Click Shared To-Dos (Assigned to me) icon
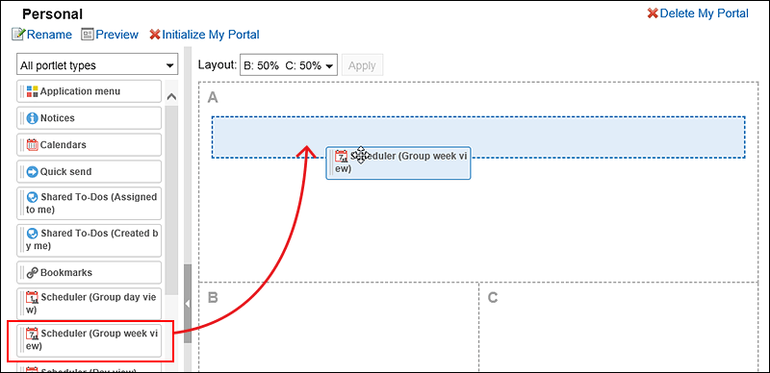This screenshot has height=373, width=770. point(33,197)
